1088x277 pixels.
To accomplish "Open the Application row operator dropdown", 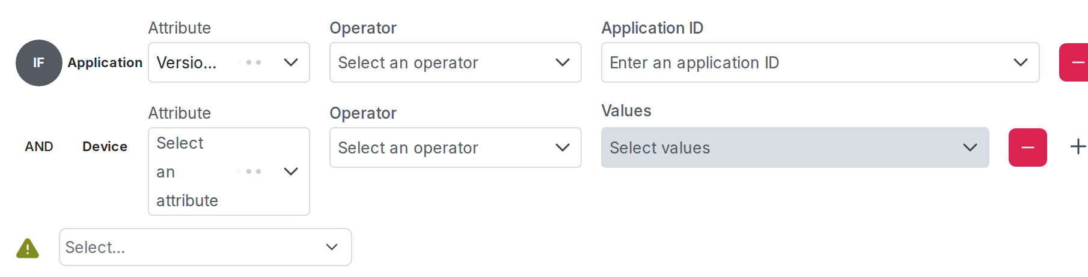I will point(455,62).
